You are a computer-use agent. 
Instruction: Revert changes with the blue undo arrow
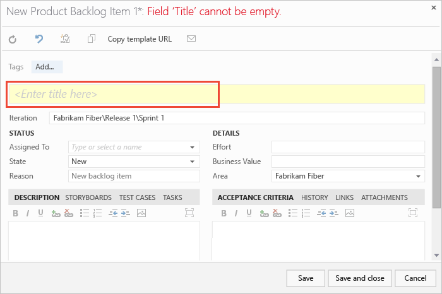(x=39, y=39)
